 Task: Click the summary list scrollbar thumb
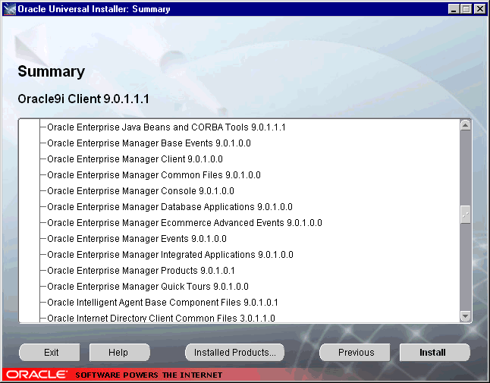tap(465, 215)
